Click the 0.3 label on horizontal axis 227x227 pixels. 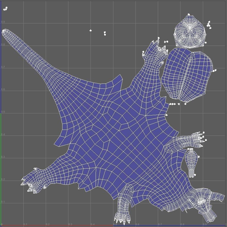point(70,224)
